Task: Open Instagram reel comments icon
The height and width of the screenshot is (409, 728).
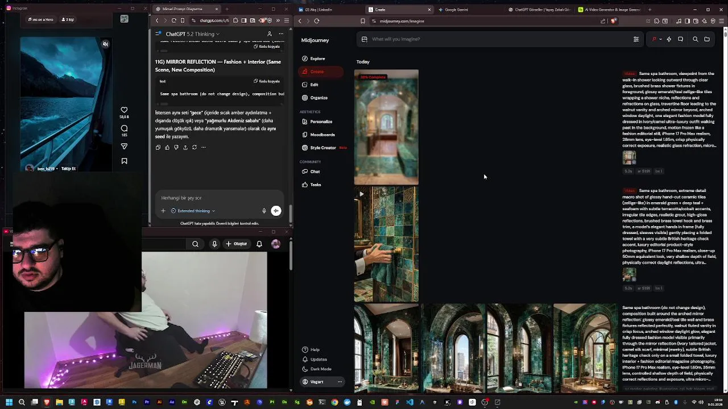Action: [x=124, y=128]
